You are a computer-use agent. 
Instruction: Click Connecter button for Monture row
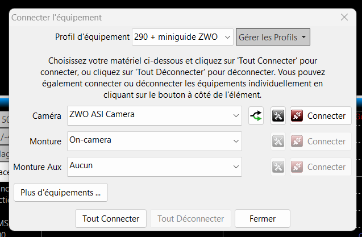(321, 141)
